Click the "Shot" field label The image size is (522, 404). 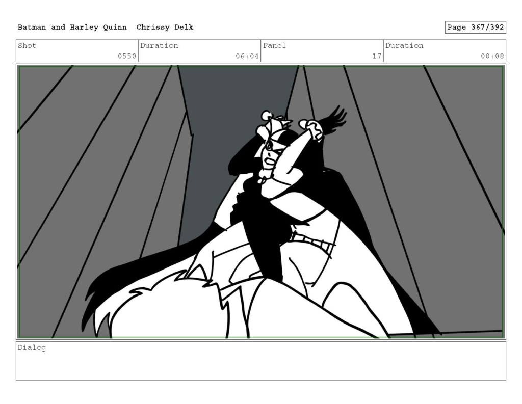pos(27,45)
